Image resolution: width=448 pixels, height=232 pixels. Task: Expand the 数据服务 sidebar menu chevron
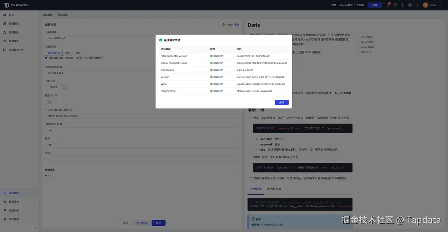(x=34, y=202)
